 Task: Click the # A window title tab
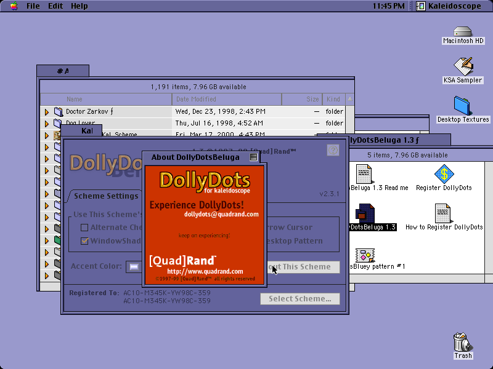(x=63, y=71)
